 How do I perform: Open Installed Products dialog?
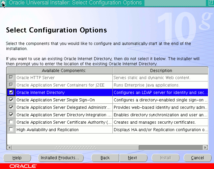point(61,158)
